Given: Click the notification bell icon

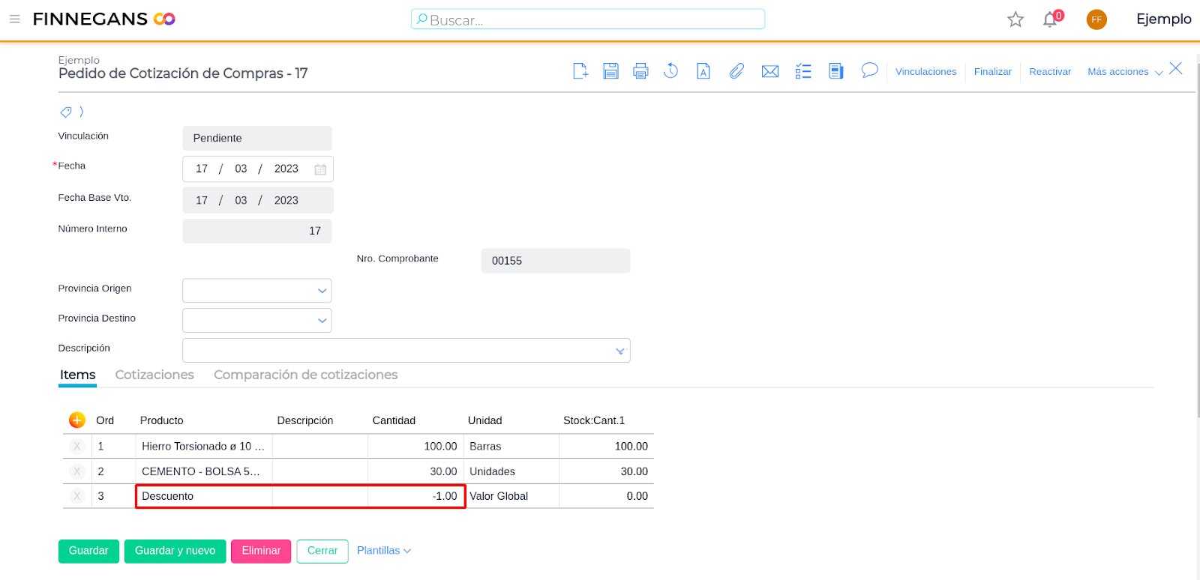Looking at the screenshot, I should pyautogui.click(x=1050, y=19).
